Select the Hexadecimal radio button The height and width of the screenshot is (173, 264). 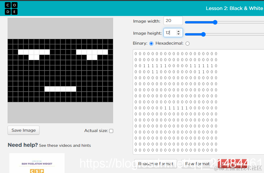(x=187, y=43)
